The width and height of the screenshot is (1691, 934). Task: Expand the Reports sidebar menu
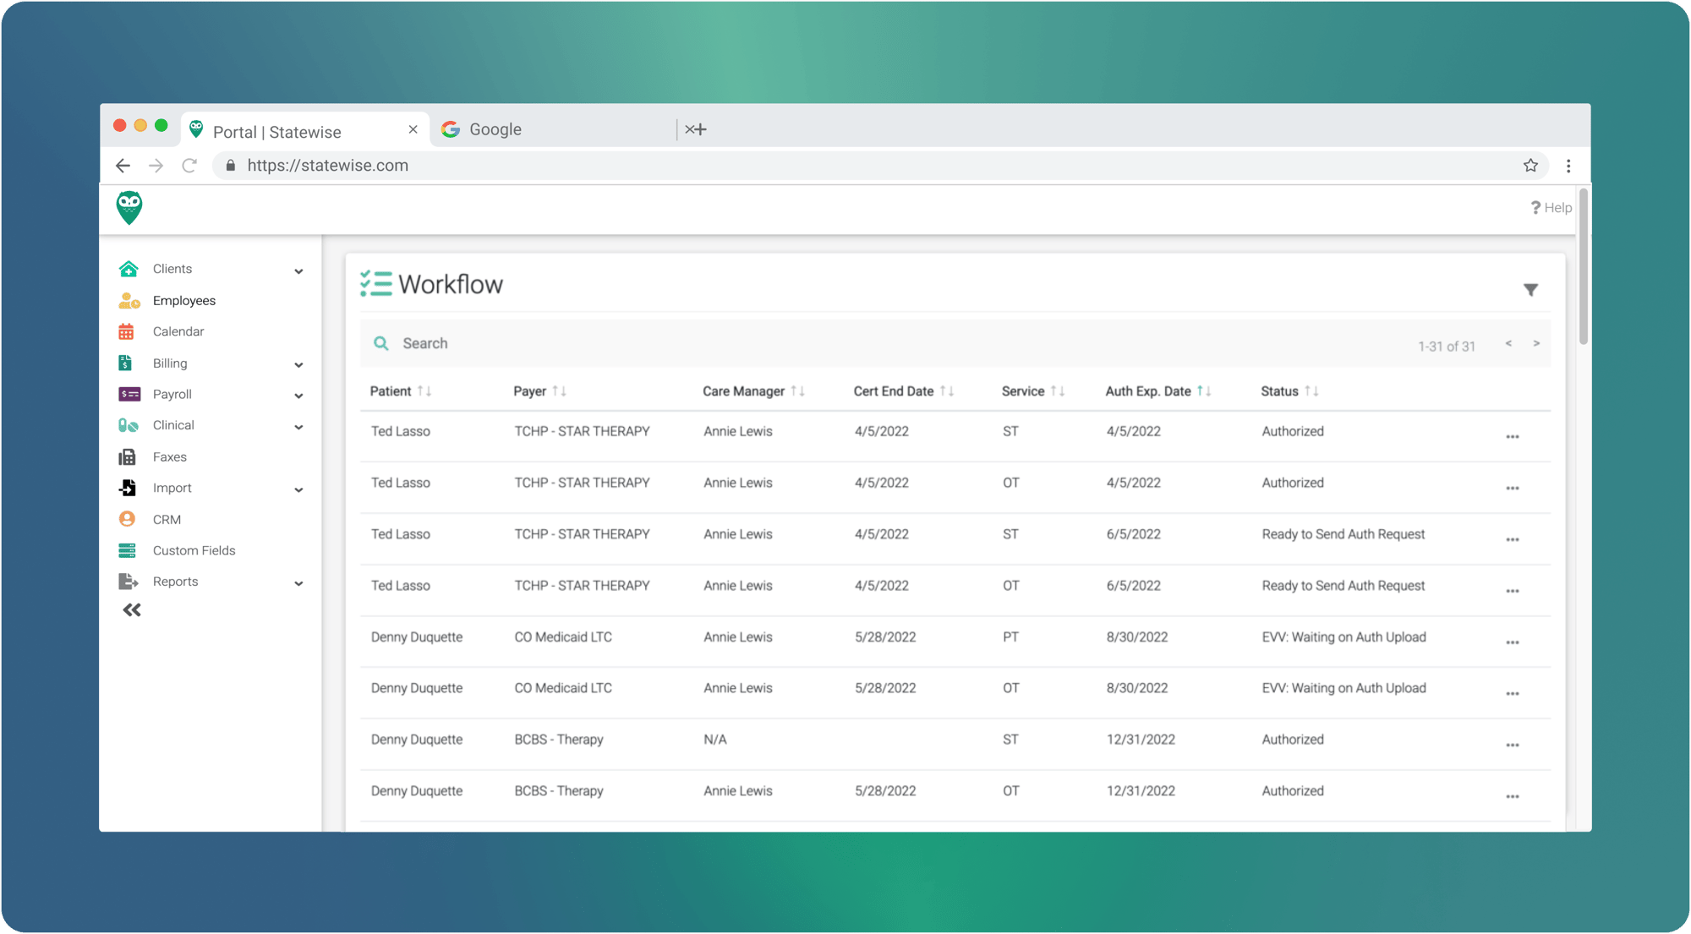coord(298,583)
